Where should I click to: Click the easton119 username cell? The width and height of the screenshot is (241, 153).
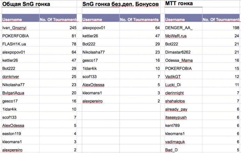click(x=12, y=134)
